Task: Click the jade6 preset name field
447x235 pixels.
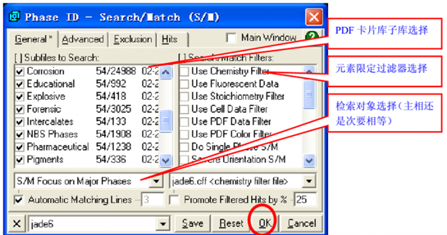Action: coord(93,224)
